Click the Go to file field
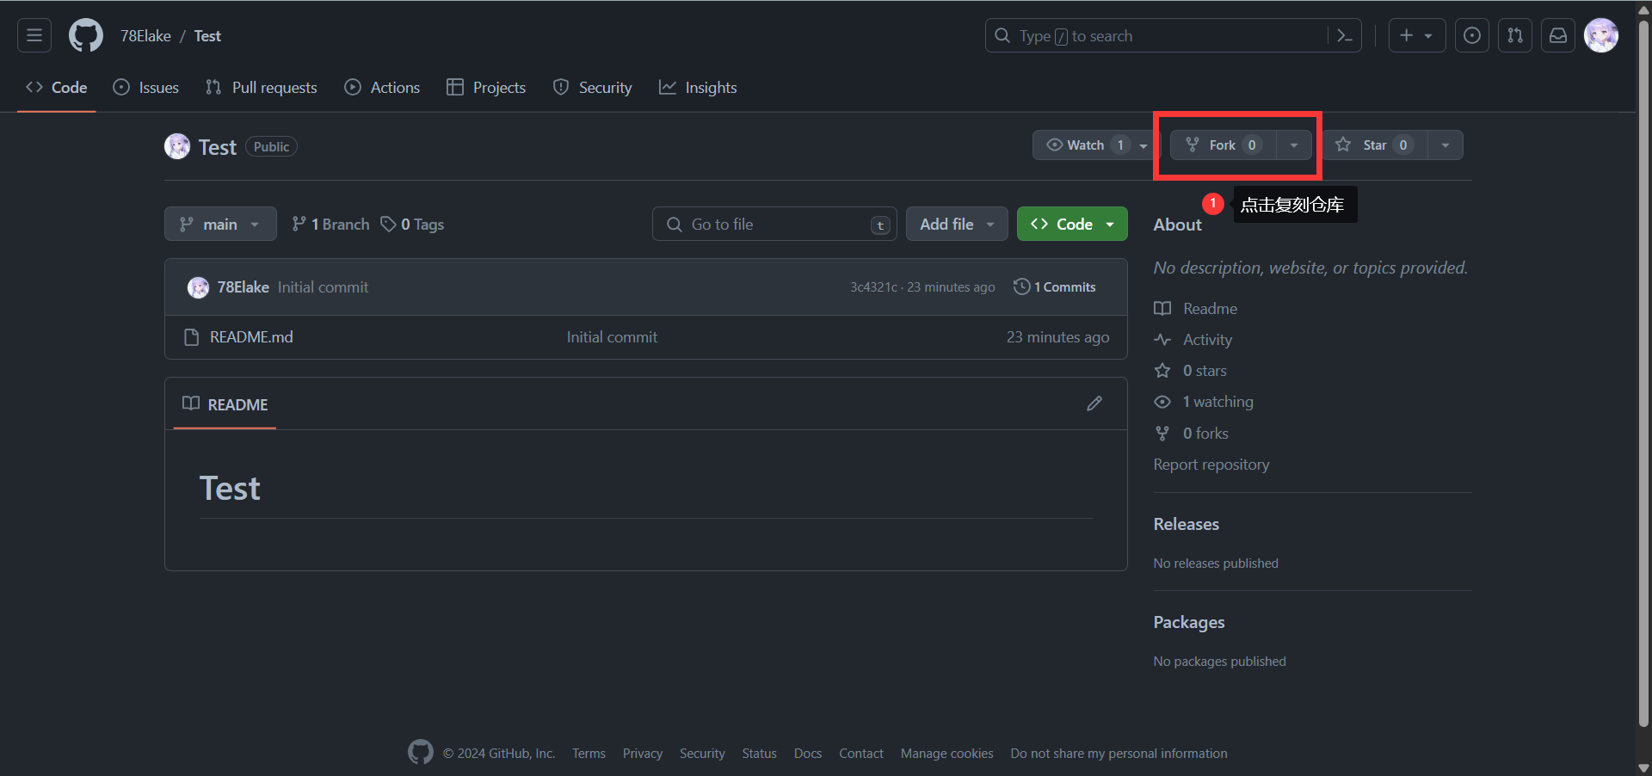1652x776 pixels. (774, 224)
